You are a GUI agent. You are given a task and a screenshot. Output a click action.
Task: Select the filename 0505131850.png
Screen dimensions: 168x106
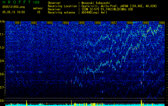pos(14,7)
